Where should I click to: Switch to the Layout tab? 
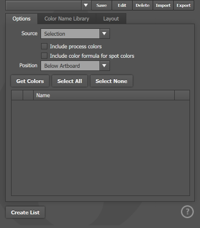(111, 19)
